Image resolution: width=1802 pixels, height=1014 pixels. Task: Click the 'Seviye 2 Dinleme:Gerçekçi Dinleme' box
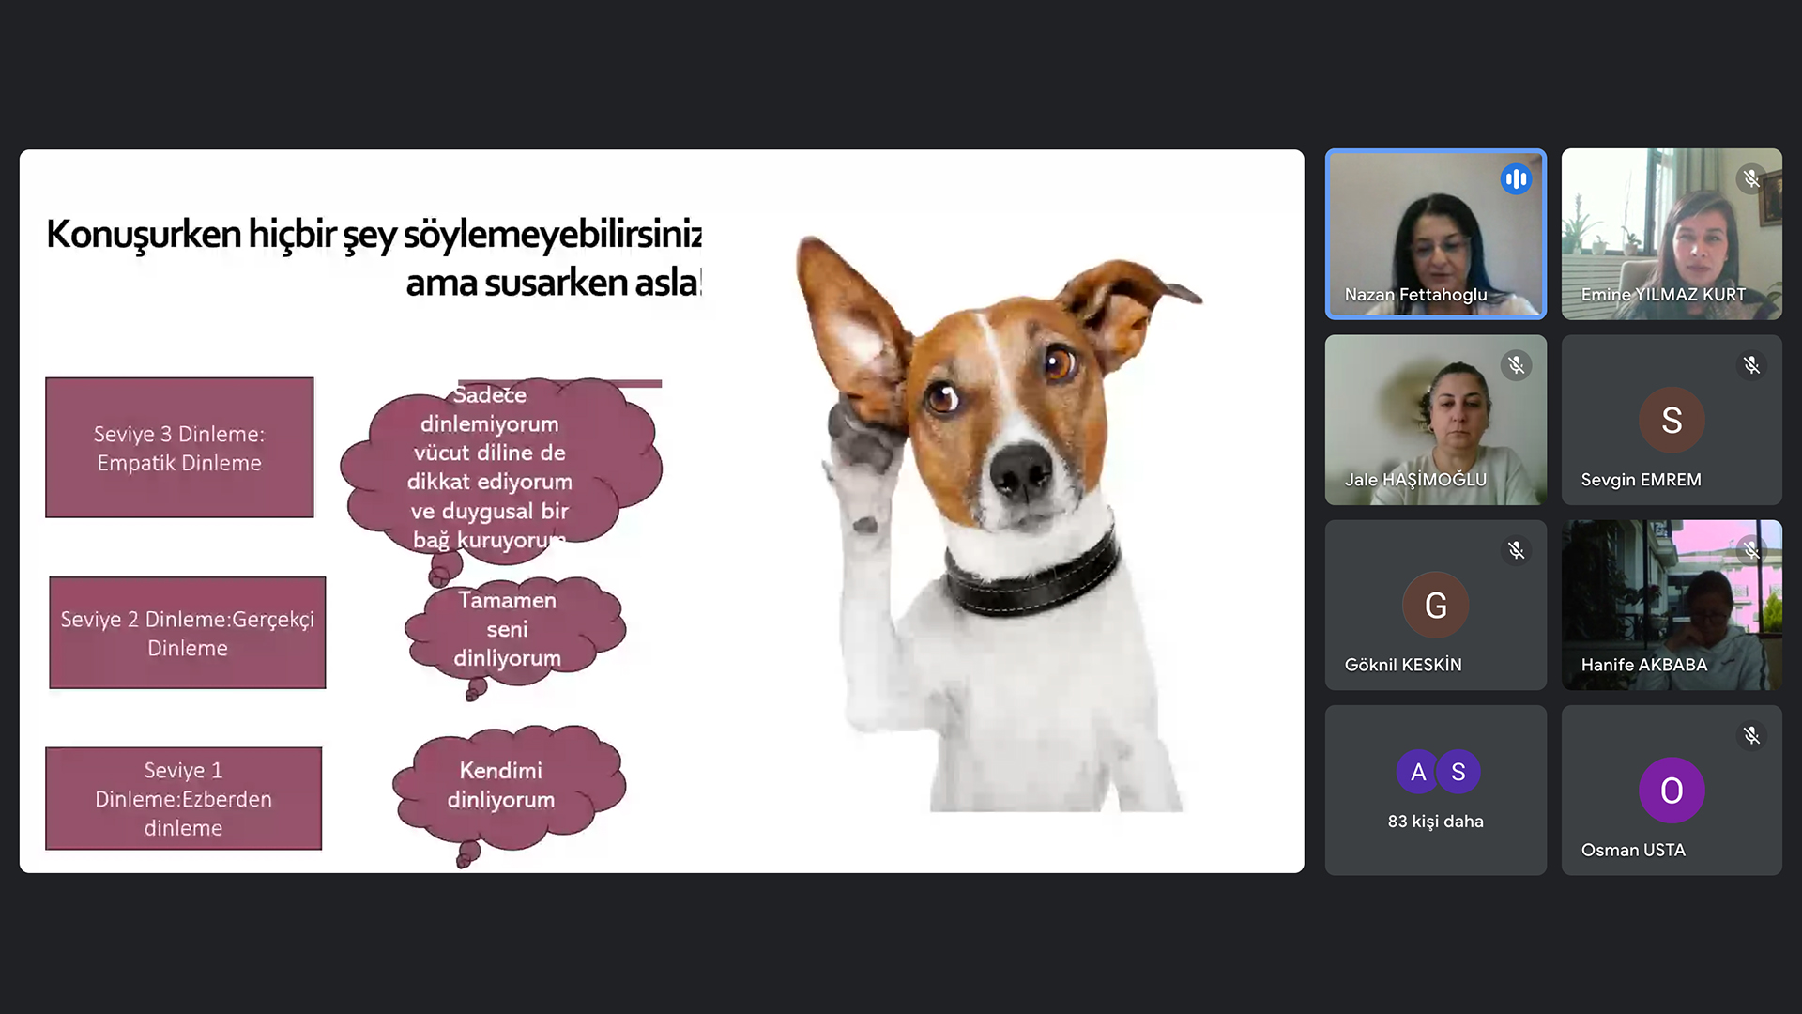point(187,633)
